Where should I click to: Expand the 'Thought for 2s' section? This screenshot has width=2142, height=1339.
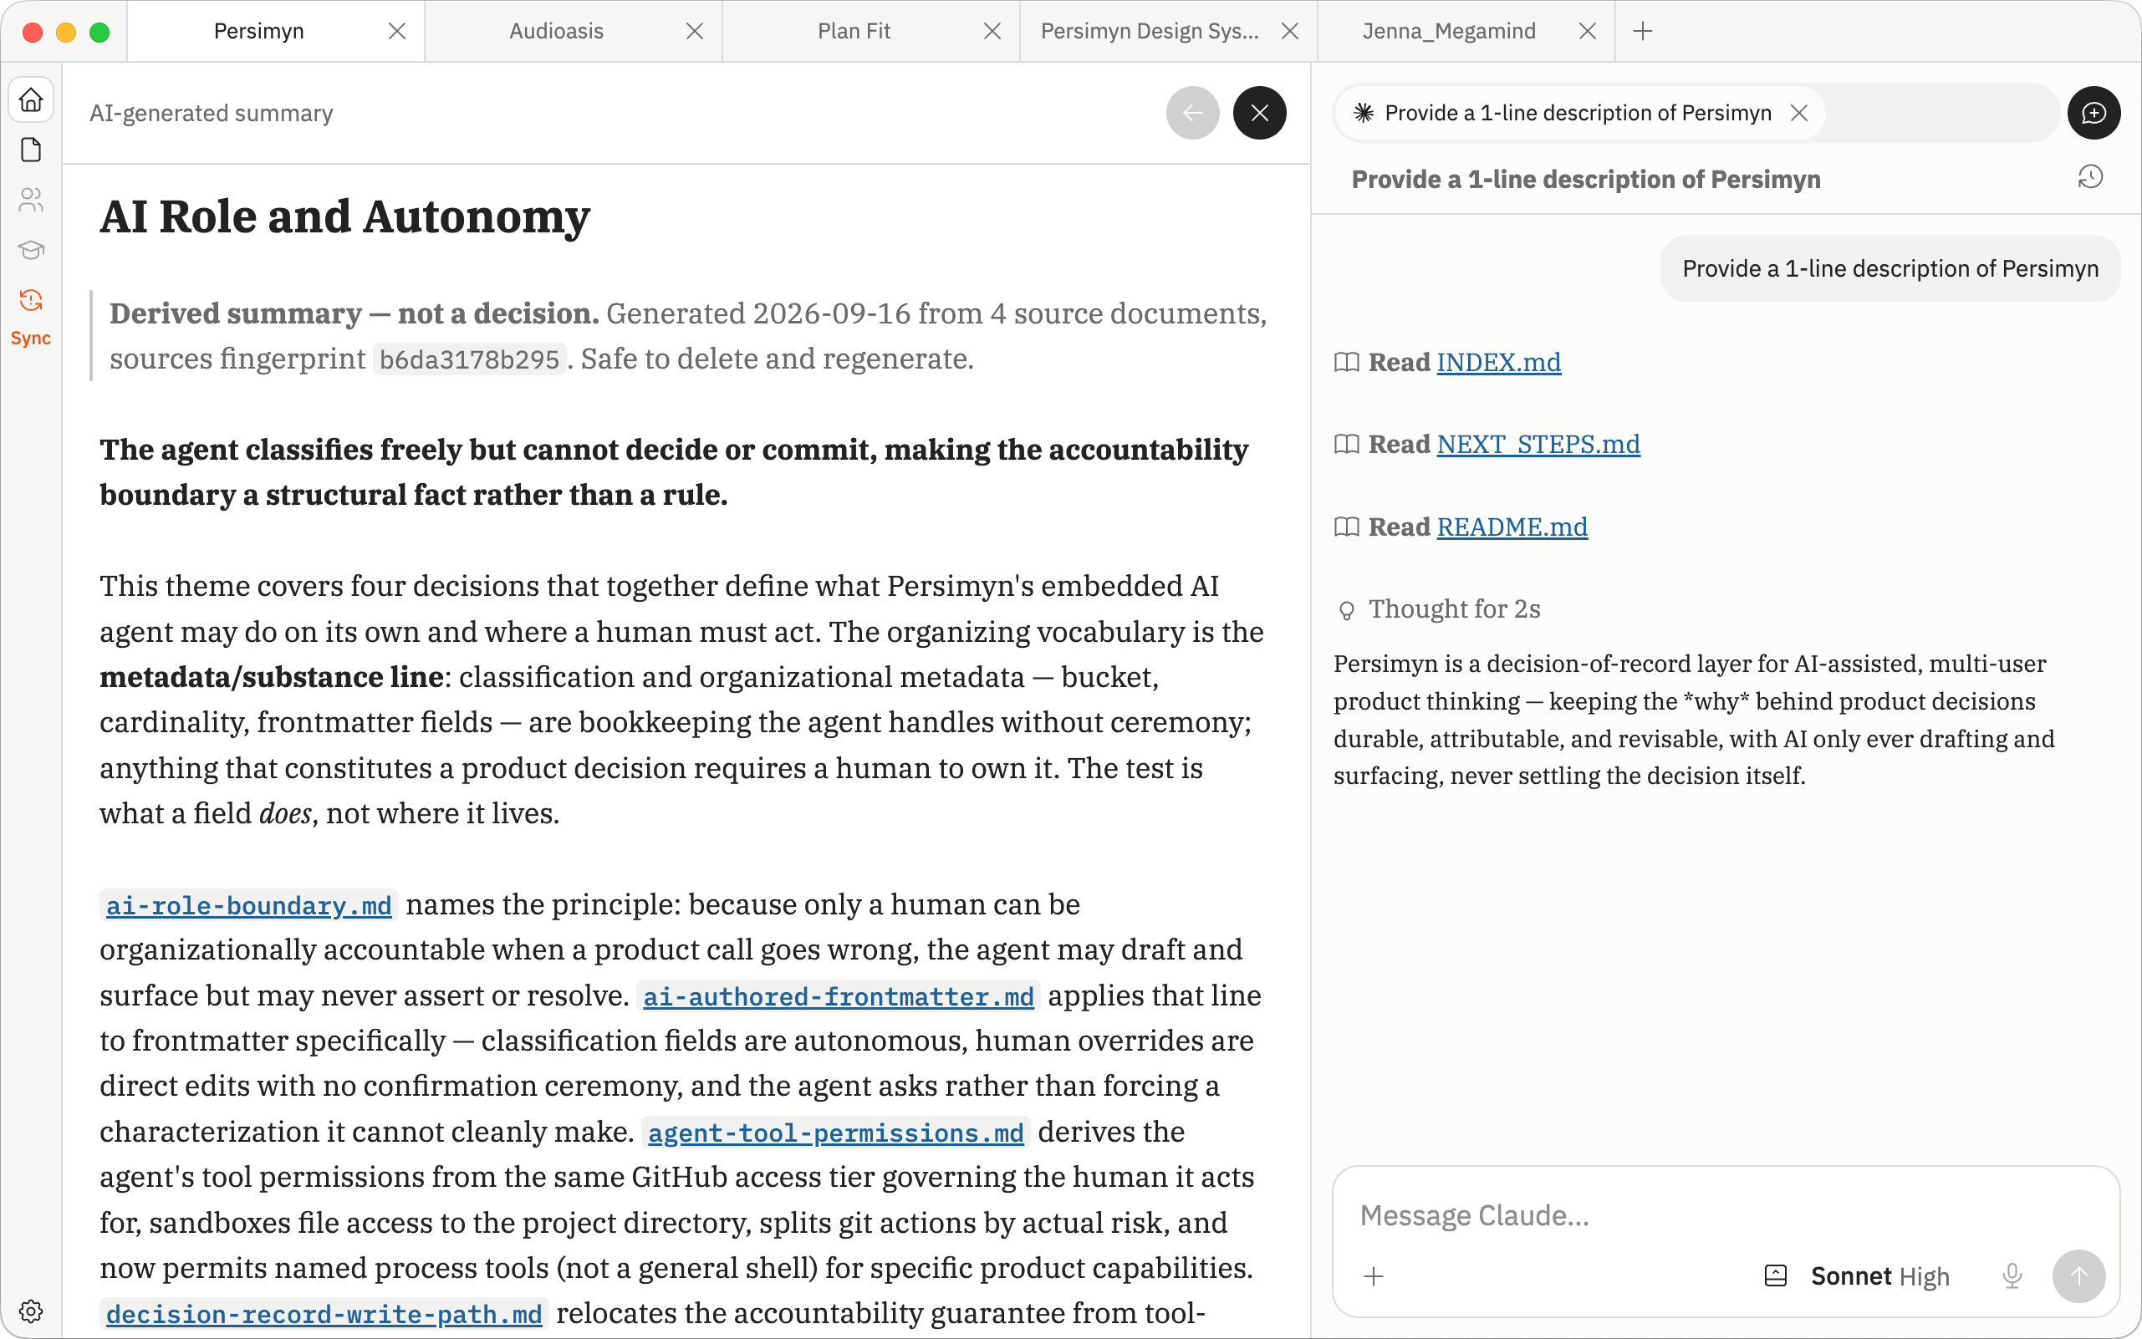point(1438,609)
